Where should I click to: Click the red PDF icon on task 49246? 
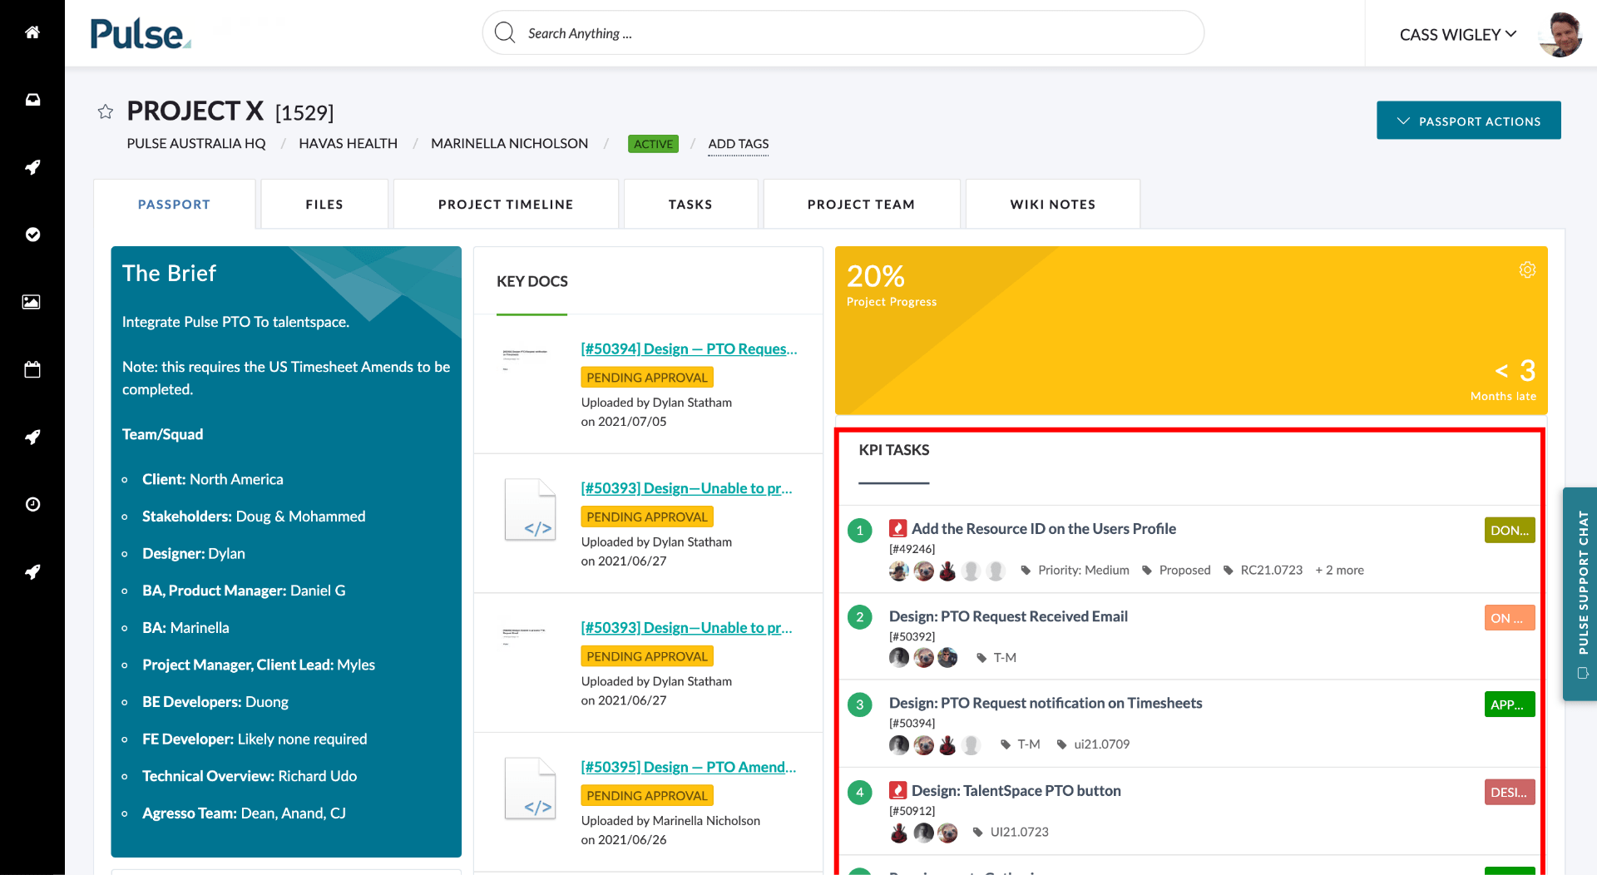(x=898, y=528)
